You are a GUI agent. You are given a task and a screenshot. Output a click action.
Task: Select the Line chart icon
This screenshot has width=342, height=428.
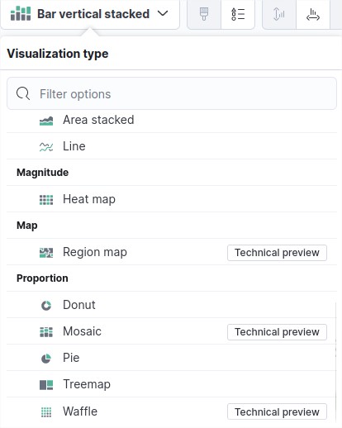pos(46,146)
